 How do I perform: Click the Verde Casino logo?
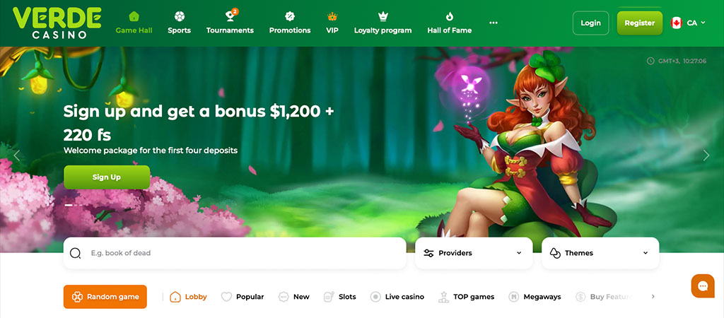pos(57,23)
